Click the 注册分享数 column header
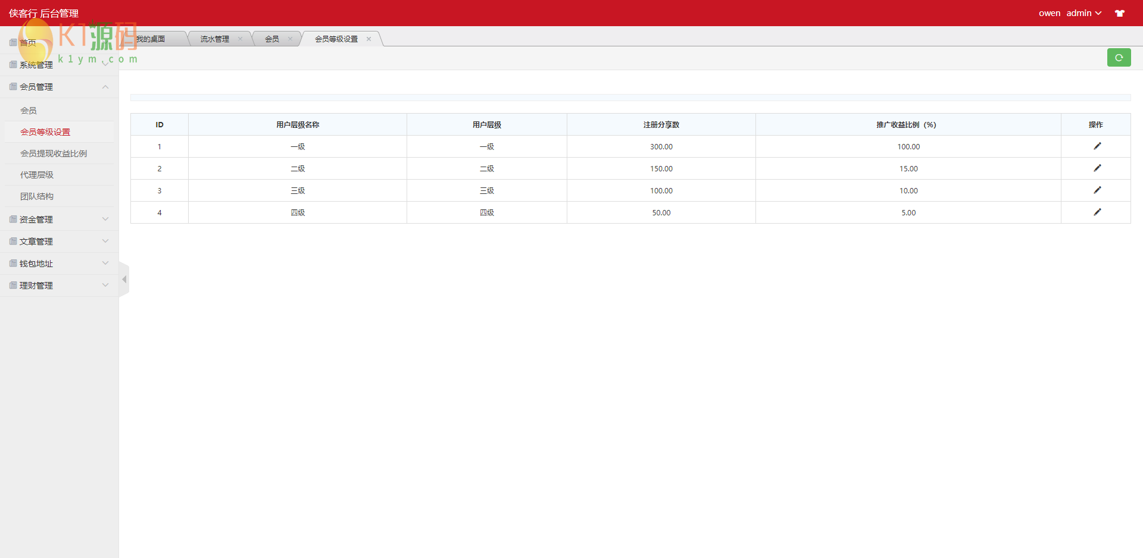 661,125
